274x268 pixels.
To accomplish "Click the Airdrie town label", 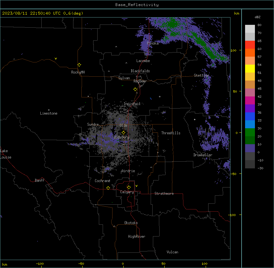I will 128,171.
